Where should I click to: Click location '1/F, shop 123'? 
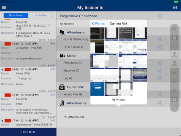(x=24, y=78)
